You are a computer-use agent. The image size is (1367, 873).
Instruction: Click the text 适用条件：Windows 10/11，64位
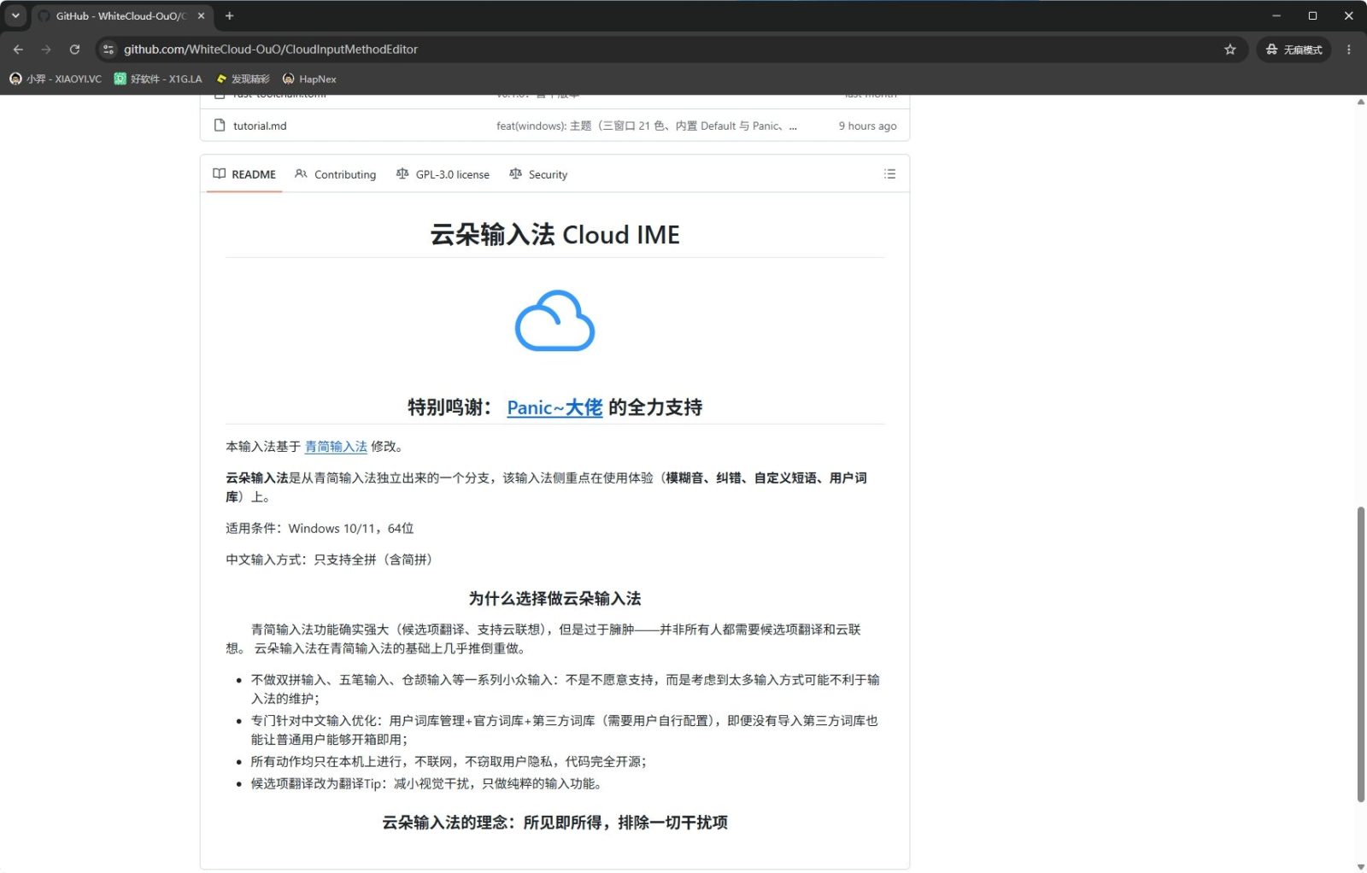point(320,529)
